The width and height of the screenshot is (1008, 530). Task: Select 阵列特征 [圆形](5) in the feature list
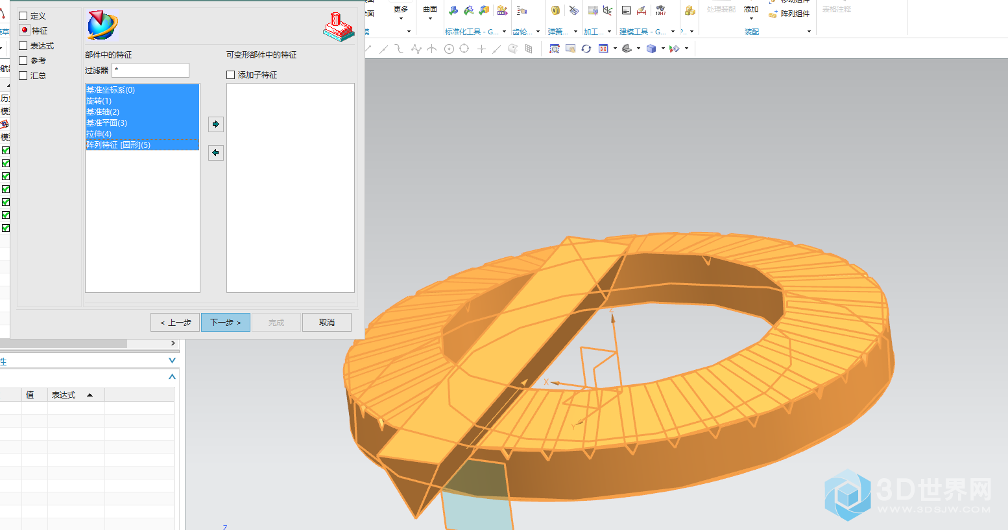(142, 145)
